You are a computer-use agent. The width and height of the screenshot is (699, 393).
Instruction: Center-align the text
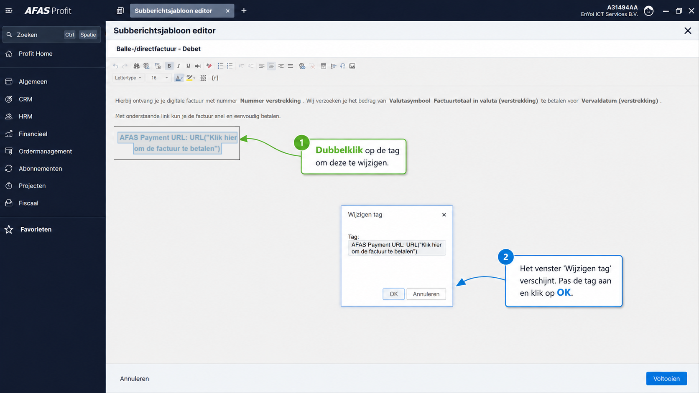(x=271, y=66)
